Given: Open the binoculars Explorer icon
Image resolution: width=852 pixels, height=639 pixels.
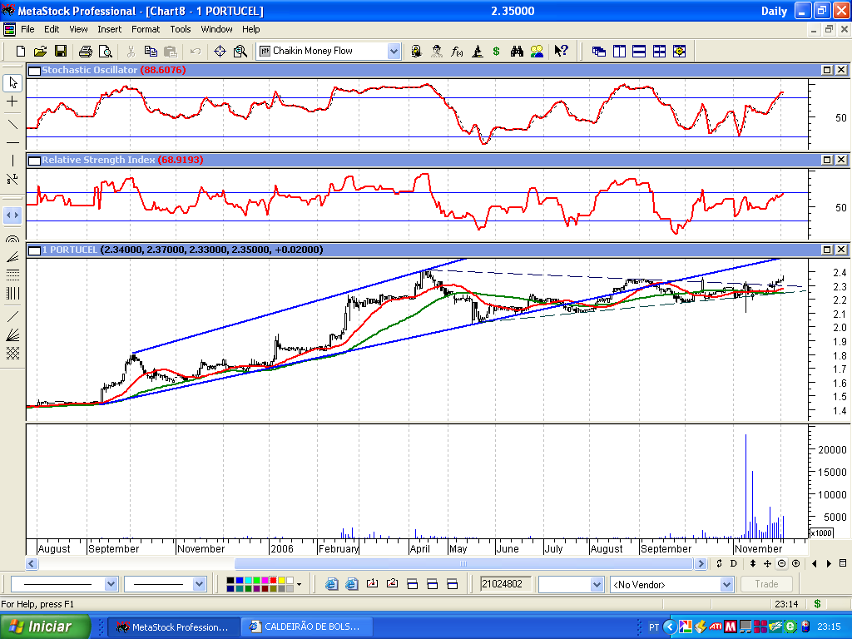Looking at the screenshot, I should [x=517, y=52].
